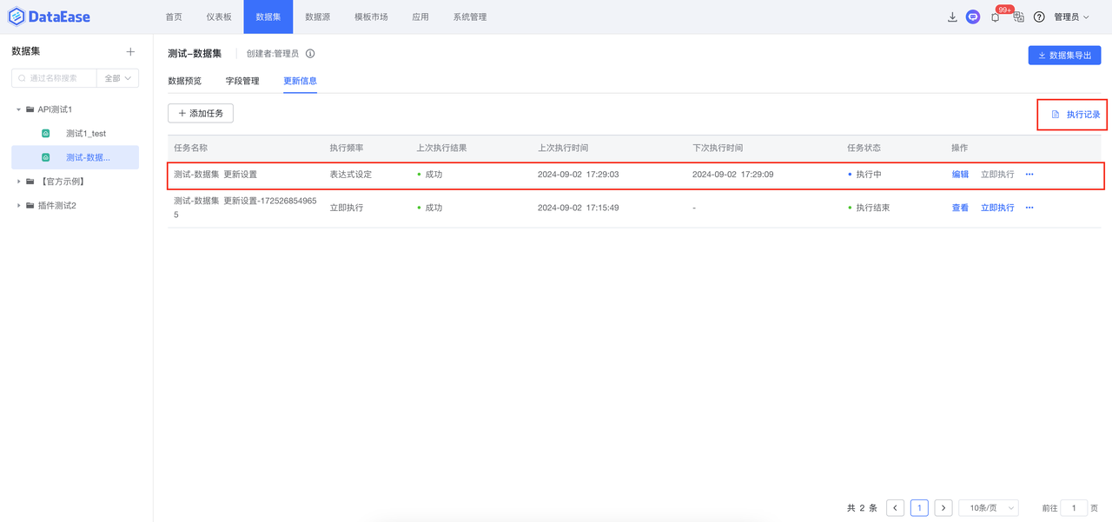1112x522 pixels.
Task: Expand the 插件测试2 folder
Action: point(19,205)
